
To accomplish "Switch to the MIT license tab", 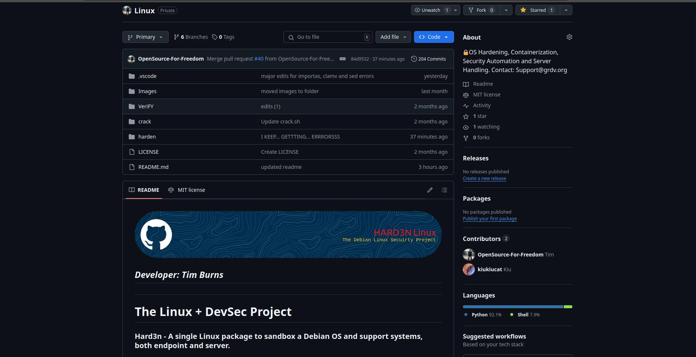I will pos(186,190).
